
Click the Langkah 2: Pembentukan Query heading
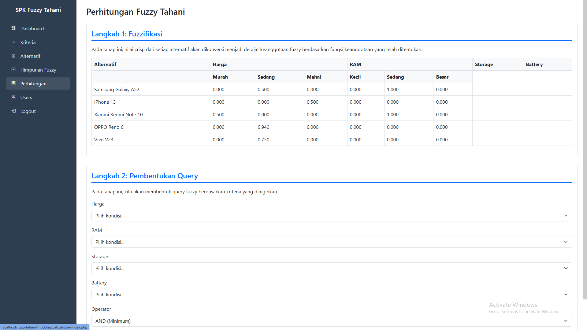point(145,176)
